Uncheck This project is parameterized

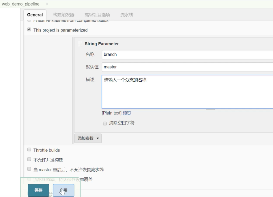pyautogui.click(x=29, y=29)
